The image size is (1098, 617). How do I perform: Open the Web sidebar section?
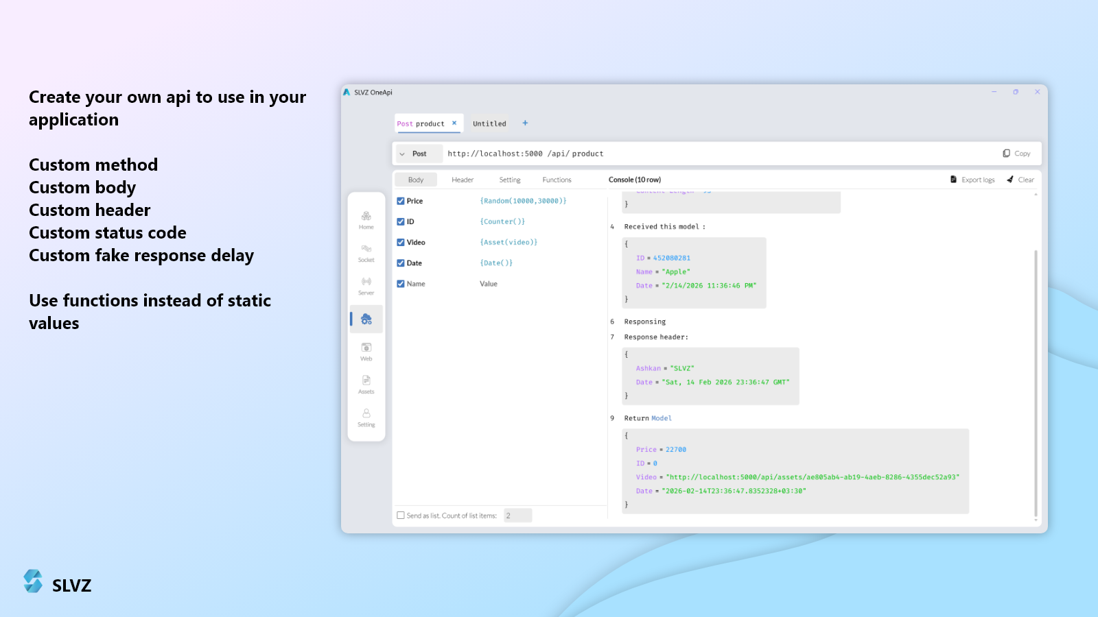tap(366, 352)
